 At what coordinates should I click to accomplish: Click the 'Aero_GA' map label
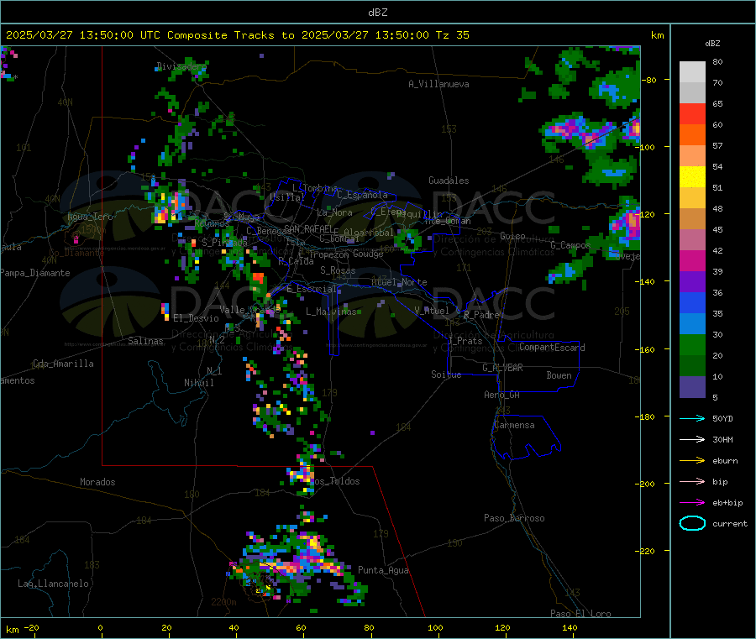[502, 395]
